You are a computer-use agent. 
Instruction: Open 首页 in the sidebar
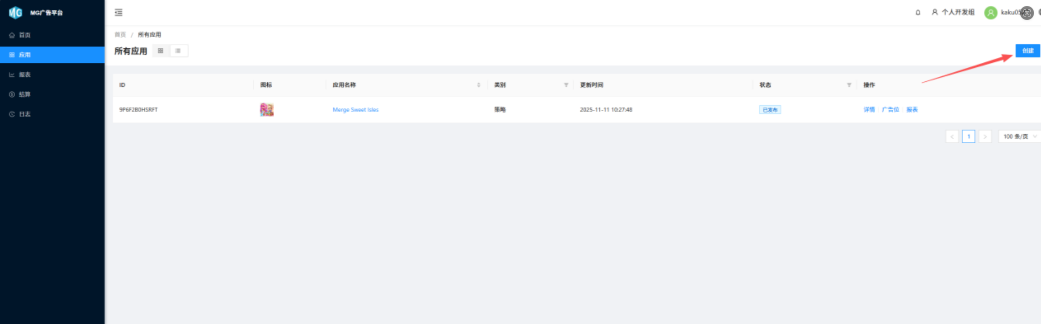pos(24,35)
